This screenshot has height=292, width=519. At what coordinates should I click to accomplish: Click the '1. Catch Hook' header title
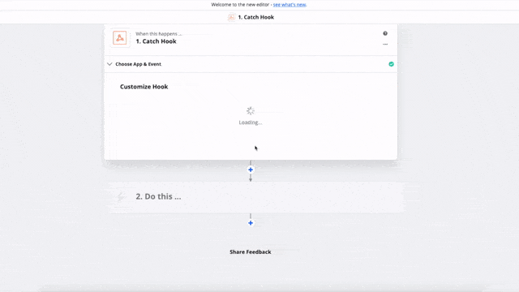pyautogui.click(x=256, y=17)
